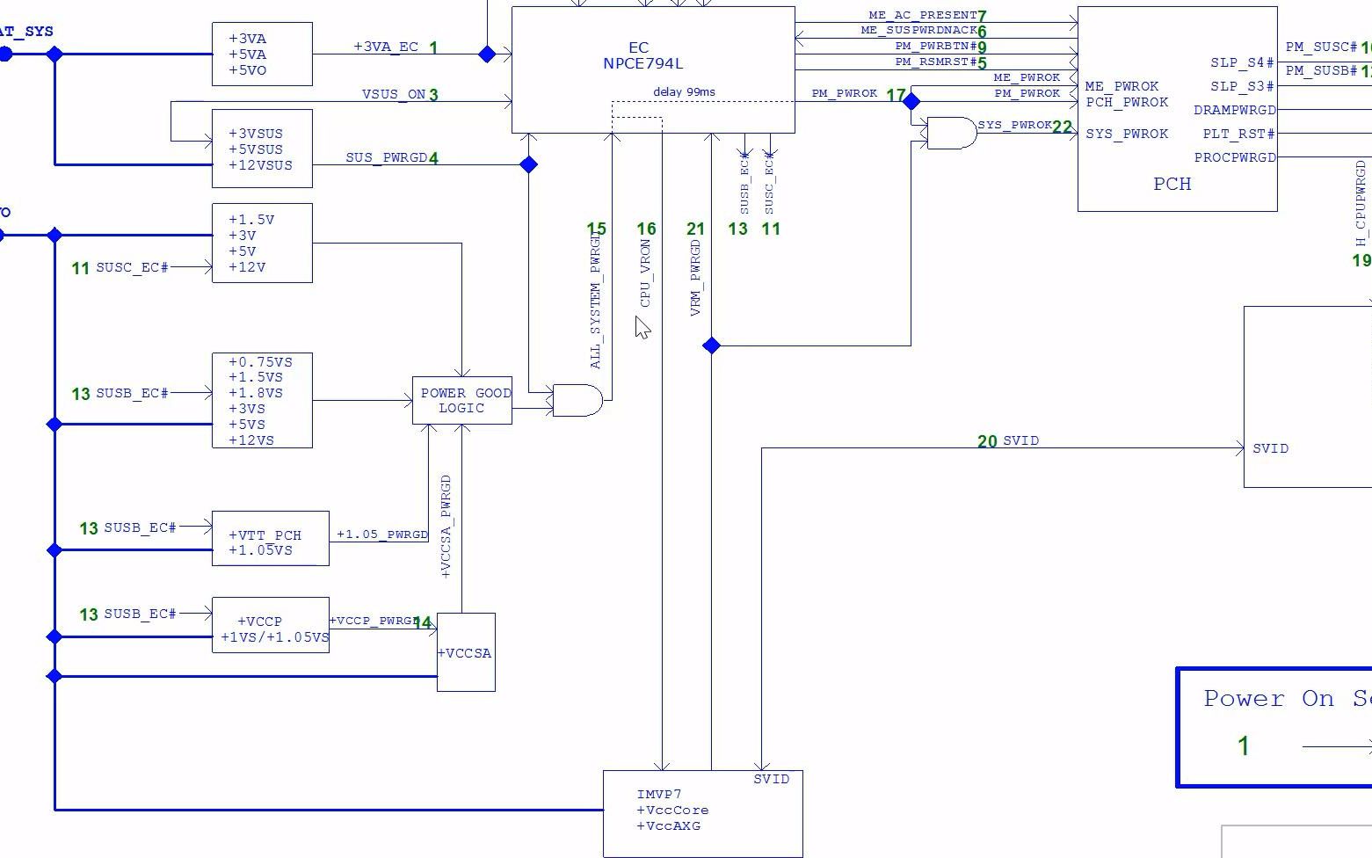
Task: Click SUSB_EC# label beside +VCCP block
Action: (140, 614)
